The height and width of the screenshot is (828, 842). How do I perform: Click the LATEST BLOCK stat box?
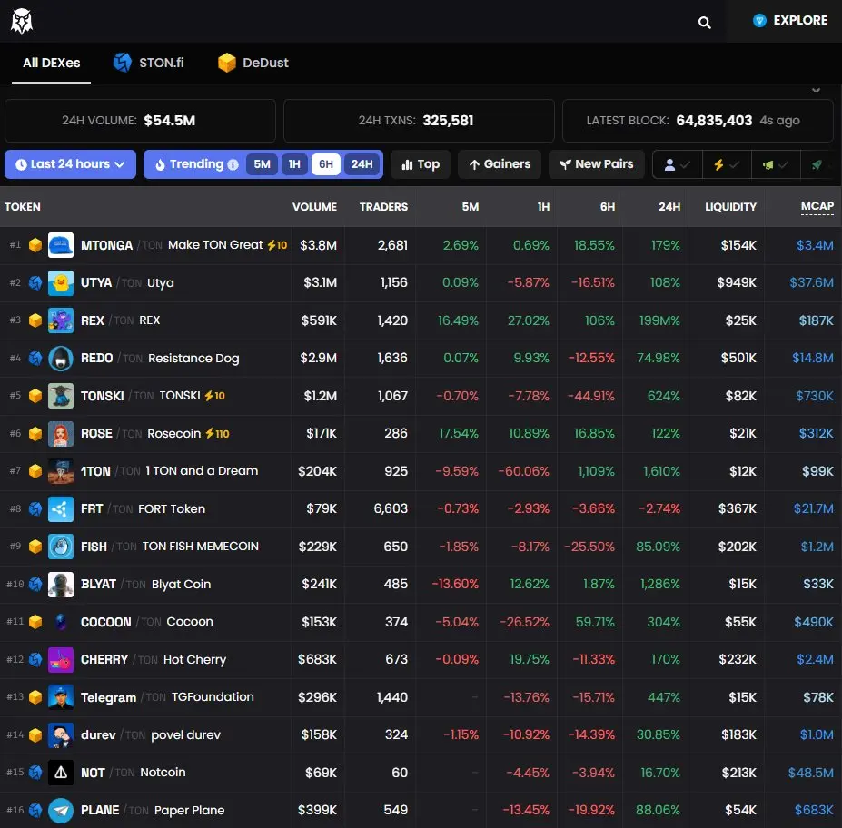tap(698, 121)
